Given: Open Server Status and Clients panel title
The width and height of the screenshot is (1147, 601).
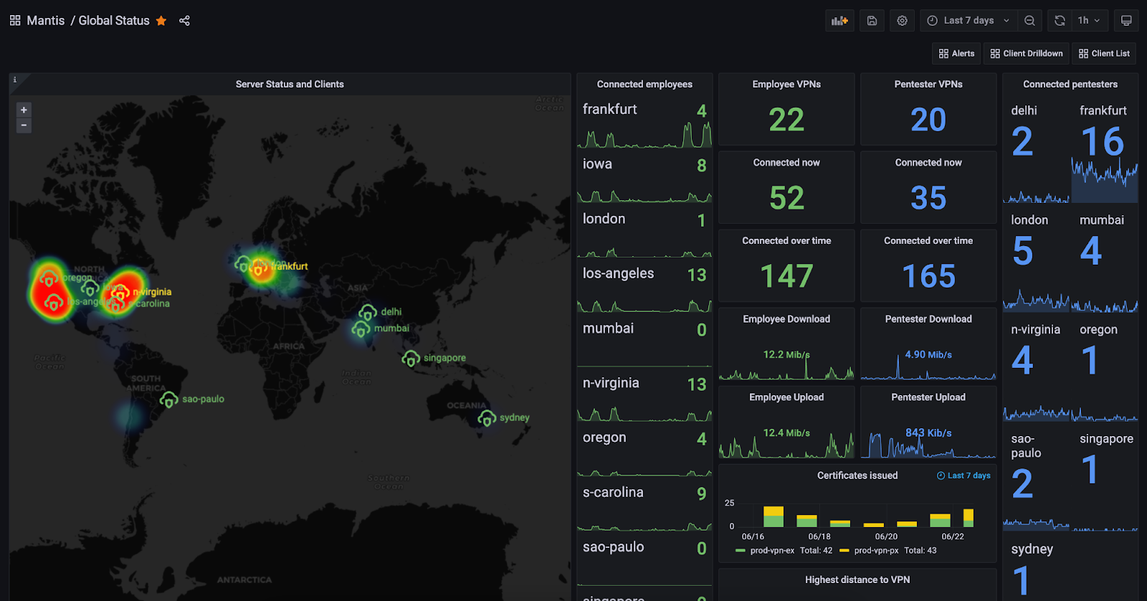Looking at the screenshot, I should click(290, 85).
